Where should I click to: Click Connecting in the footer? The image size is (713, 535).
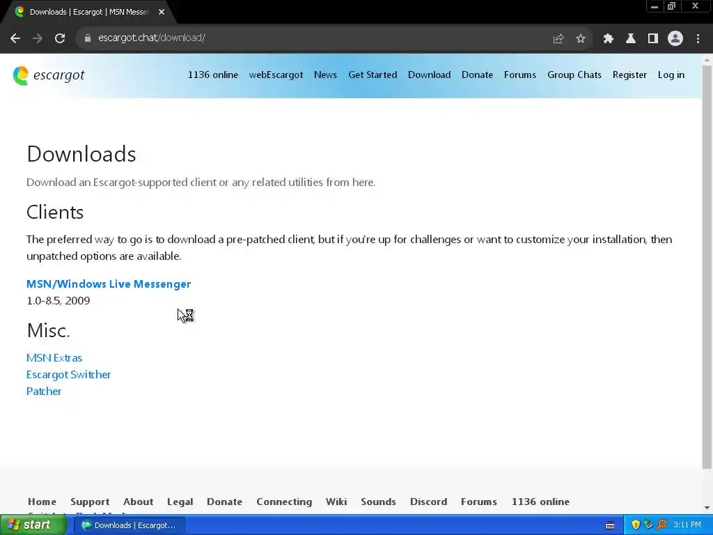[x=284, y=502]
